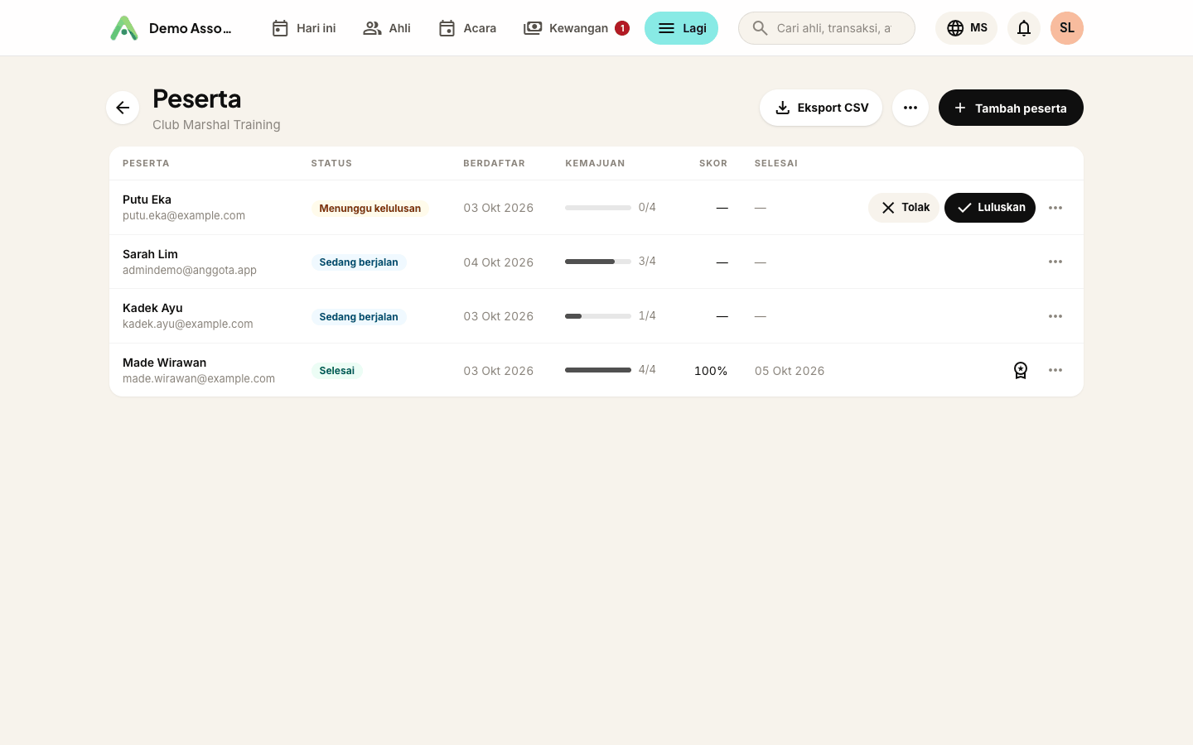The width and height of the screenshot is (1193, 745).
Task: Open the Ahli section
Action: [x=387, y=28]
